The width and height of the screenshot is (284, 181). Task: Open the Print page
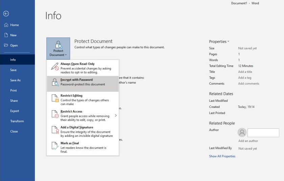(x=17, y=90)
